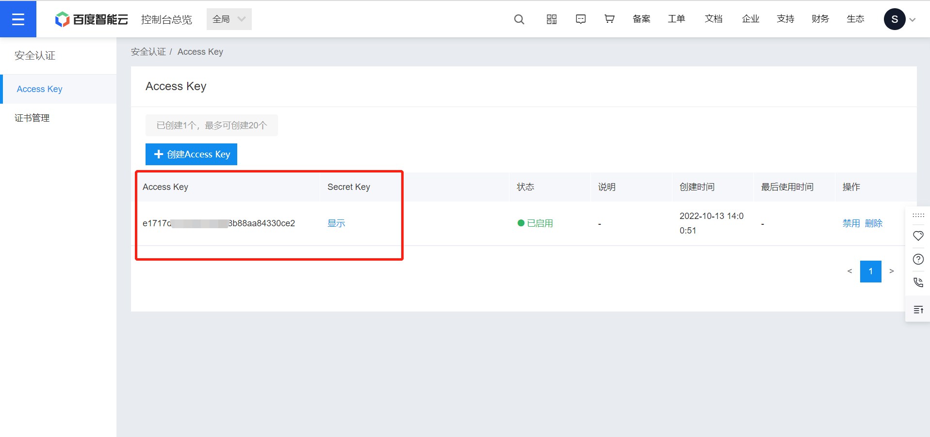Click the 最后使用时间 column header
Viewport: 930px width, 437px height.
787,187
